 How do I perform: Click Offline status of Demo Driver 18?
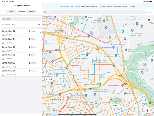tap(32, 39)
